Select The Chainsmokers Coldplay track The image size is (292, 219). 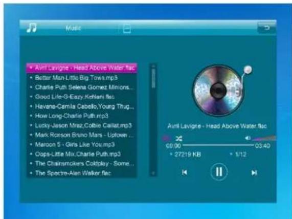tap(82, 163)
